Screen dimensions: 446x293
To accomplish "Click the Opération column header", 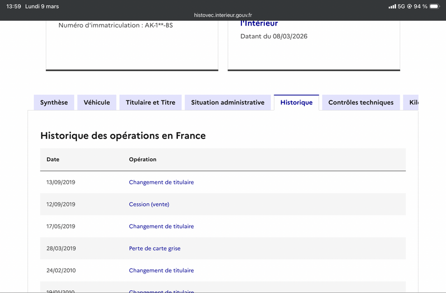I will [x=143, y=160].
